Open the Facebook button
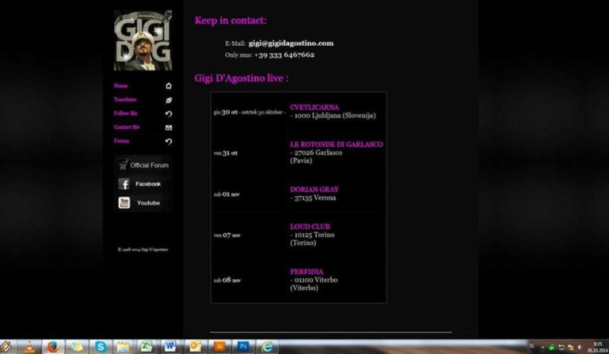609x354 pixels. tap(143, 184)
